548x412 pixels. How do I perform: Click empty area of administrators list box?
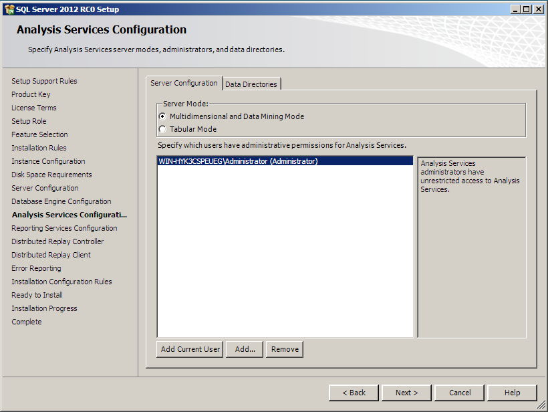tap(285, 252)
